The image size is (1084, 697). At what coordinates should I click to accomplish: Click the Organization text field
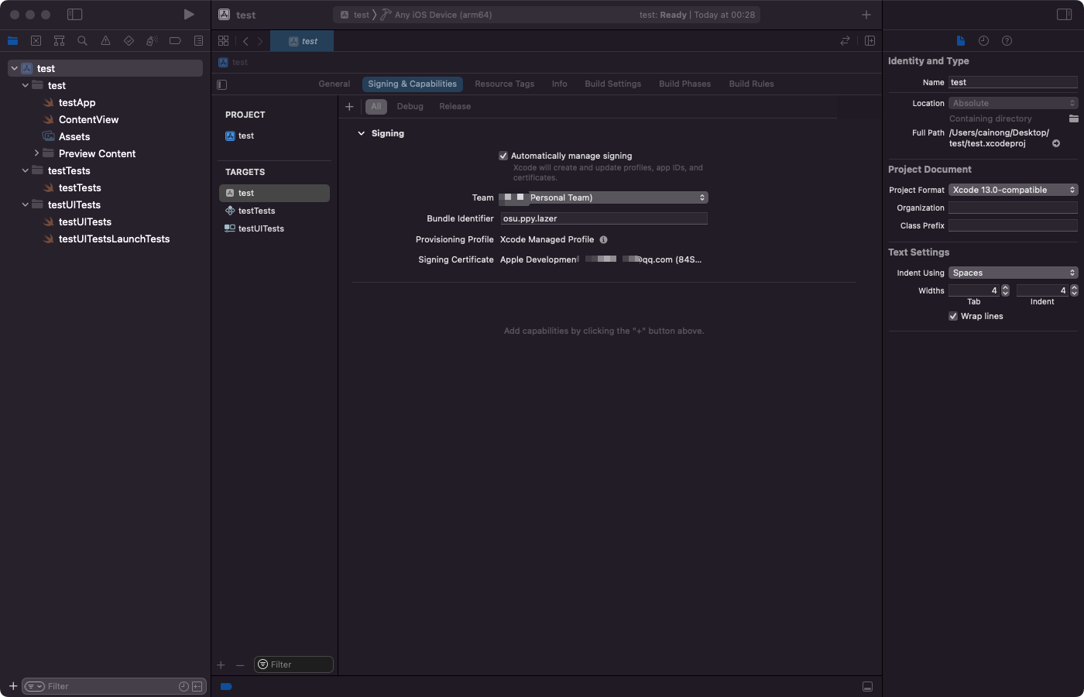1013,208
